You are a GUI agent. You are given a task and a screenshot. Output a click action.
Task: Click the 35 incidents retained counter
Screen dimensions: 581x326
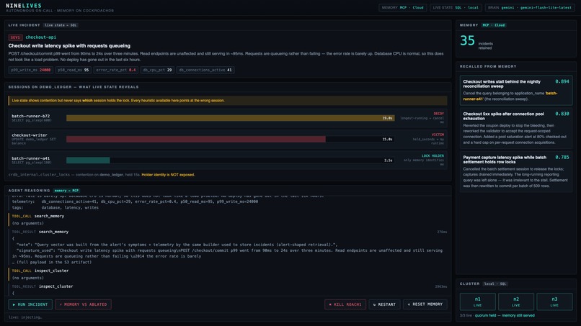(x=476, y=42)
